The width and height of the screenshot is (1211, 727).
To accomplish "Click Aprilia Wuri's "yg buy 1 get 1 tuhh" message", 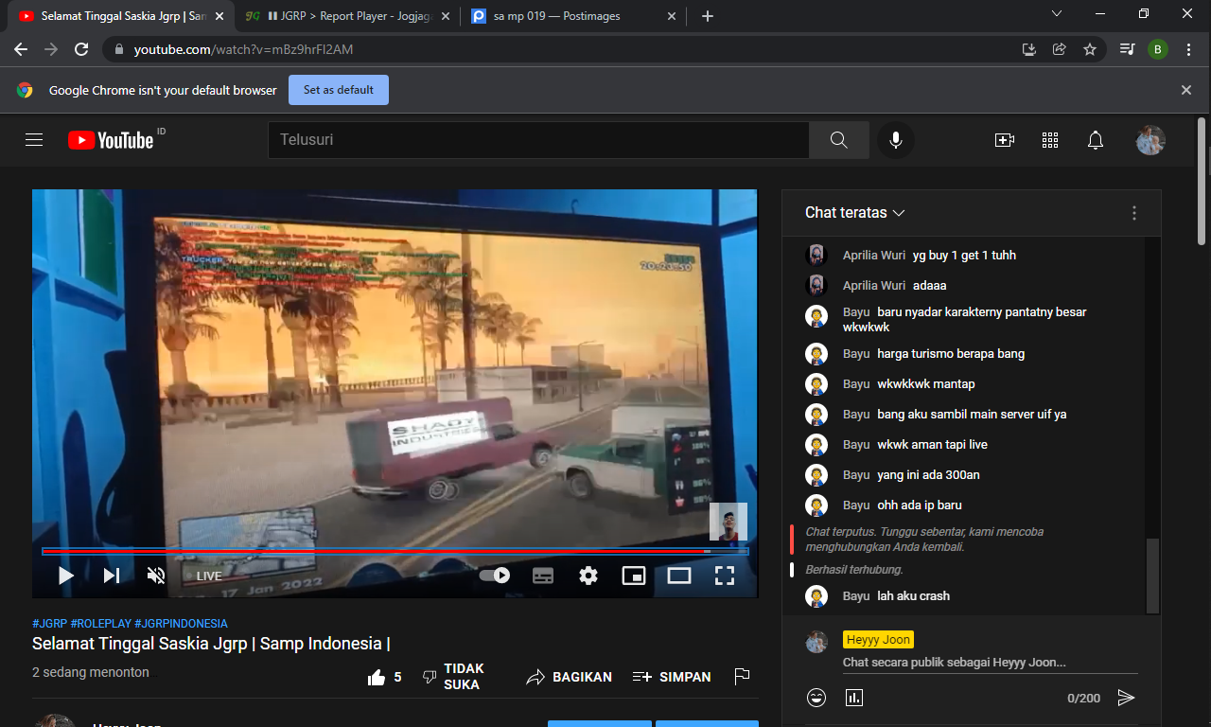I will [x=964, y=256].
